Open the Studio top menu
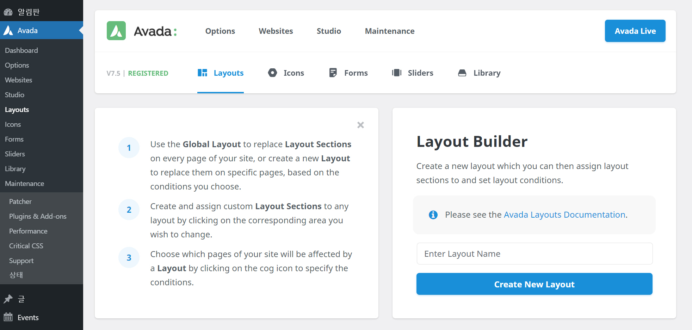Viewport: 692px width, 330px height. click(x=329, y=31)
